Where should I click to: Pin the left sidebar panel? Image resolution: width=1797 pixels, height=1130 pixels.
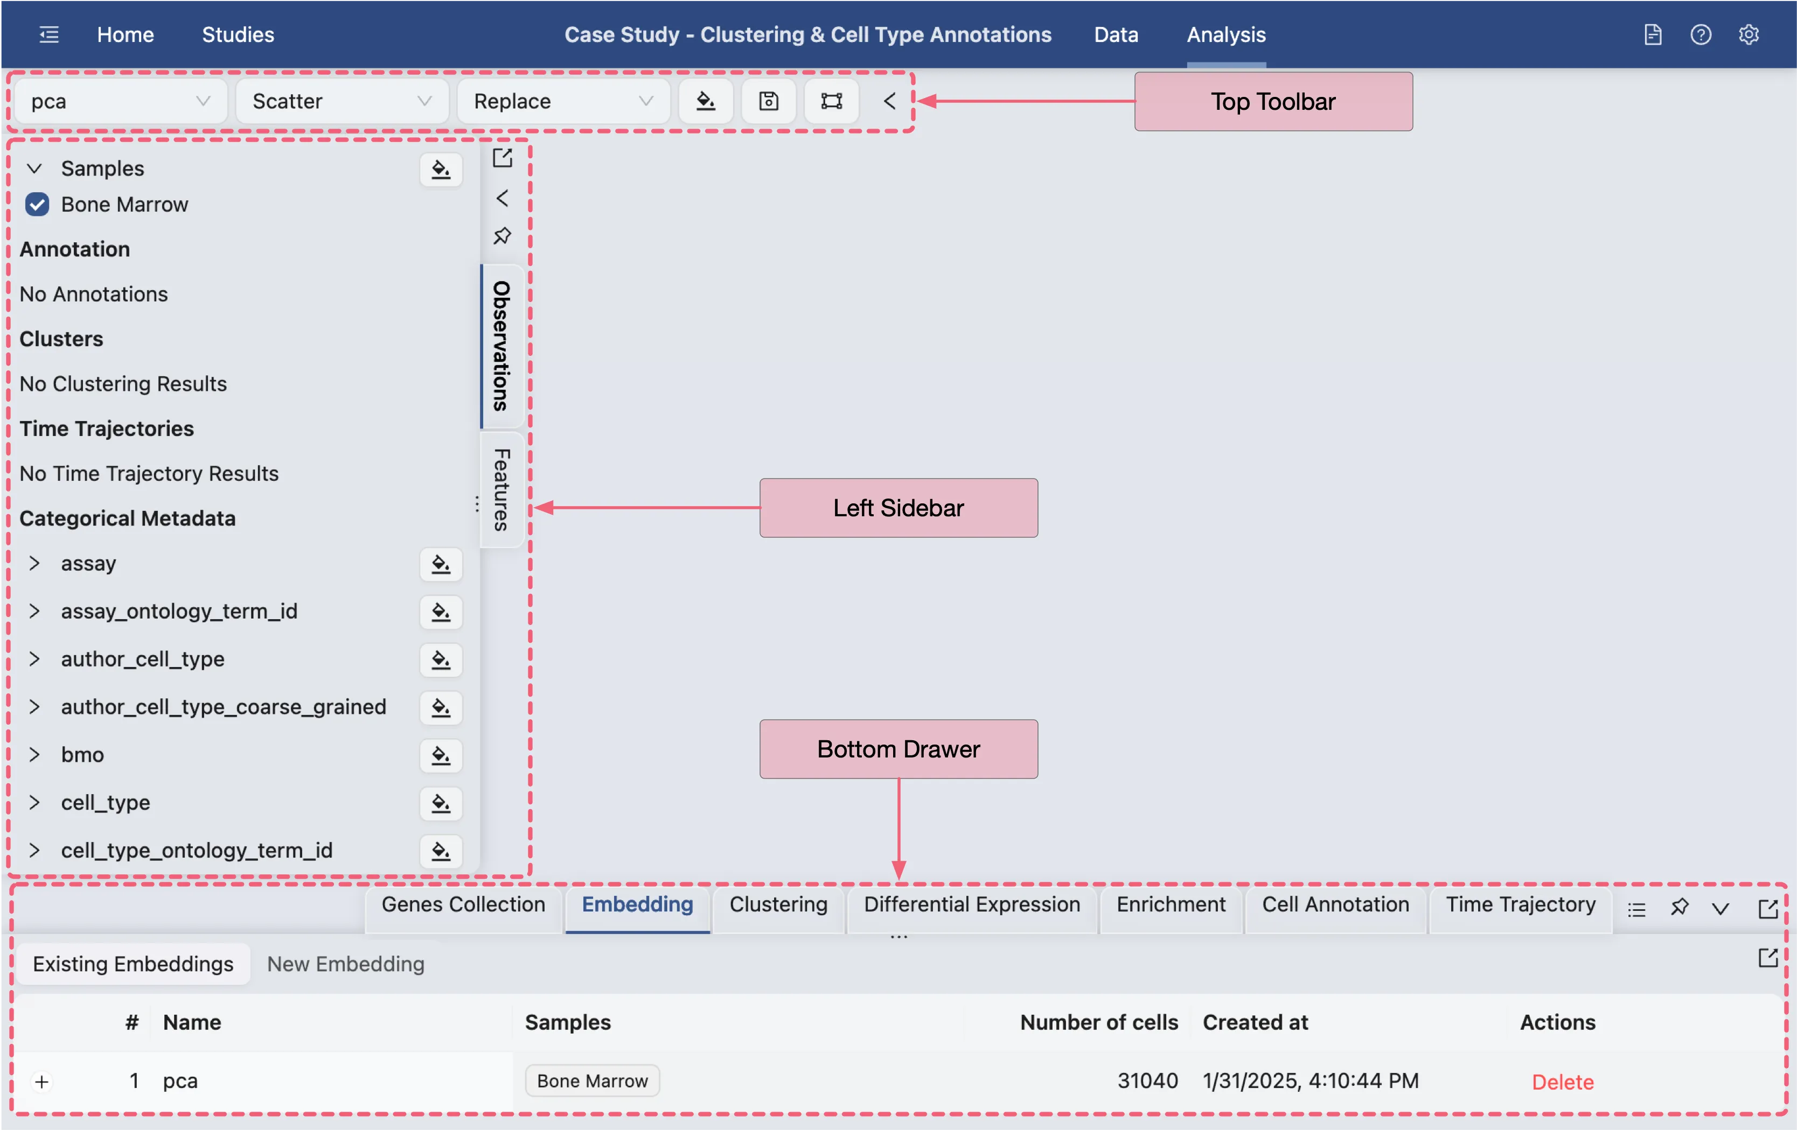coord(502,236)
